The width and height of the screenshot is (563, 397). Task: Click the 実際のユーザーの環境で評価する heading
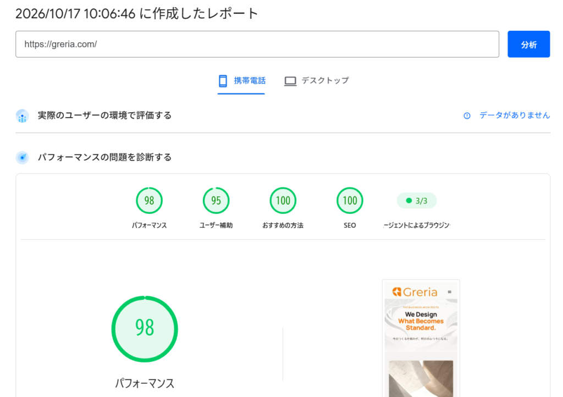(x=104, y=115)
